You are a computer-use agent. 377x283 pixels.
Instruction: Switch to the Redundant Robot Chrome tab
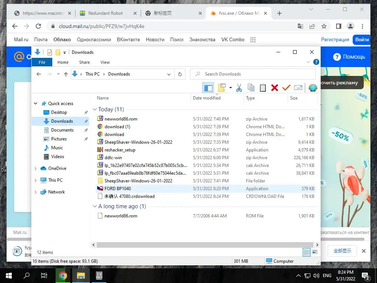tap(105, 13)
